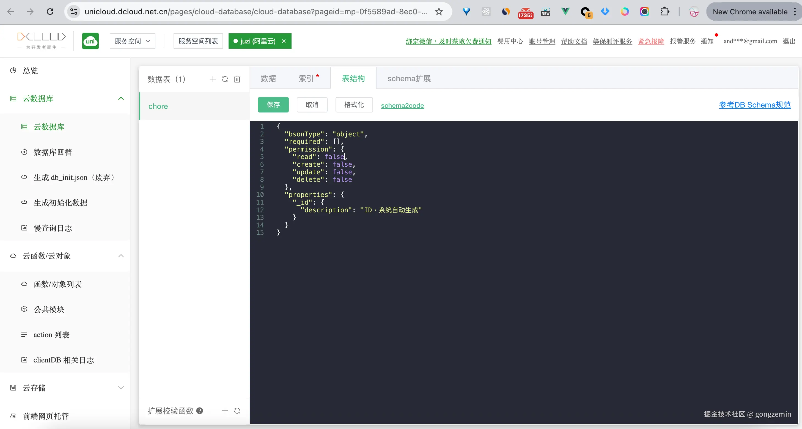Viewport: 802px width, 429px height.
Task: Click the delete table trash icon
Action: 237,79
